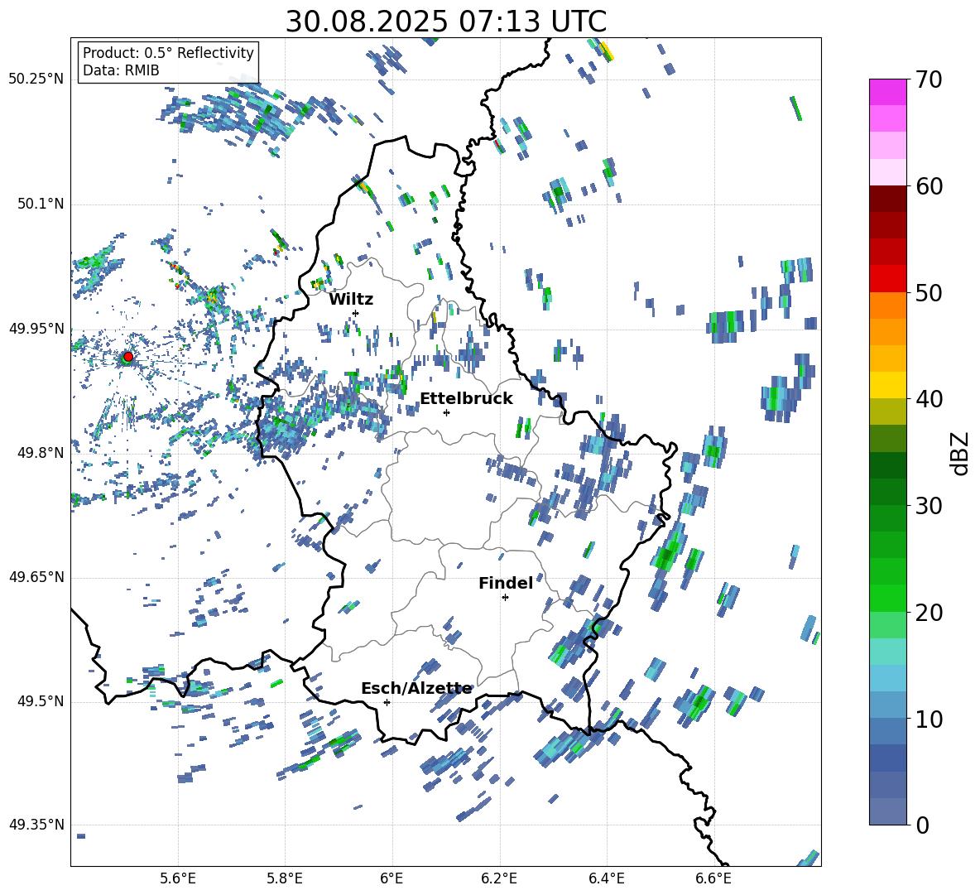Viewport: 980px width, 895px height.
Task: Click the Wiltz location cross marker
Action: point(356,313)
